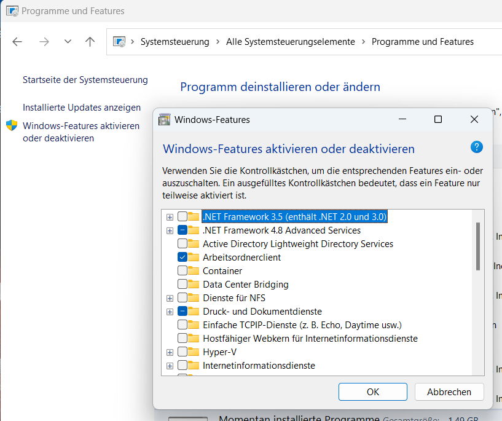Open Alle Systemsteuerungselemente breadcrumb
The height and width of the screenshot is (421, 502).
[291, 42]
